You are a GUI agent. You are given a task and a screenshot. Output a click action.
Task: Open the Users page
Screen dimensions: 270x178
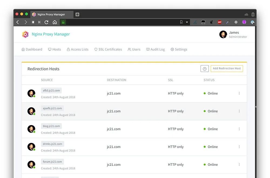pos(134,49)
